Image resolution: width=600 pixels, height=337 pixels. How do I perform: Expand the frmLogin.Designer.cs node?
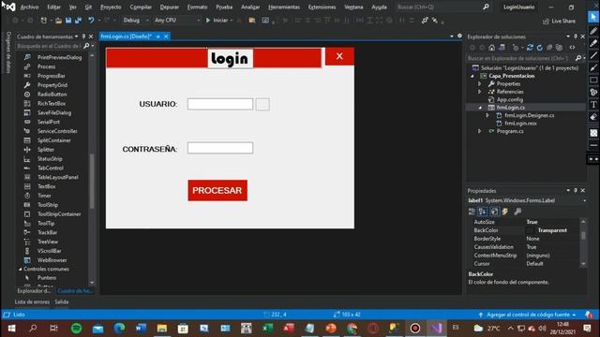487,115
